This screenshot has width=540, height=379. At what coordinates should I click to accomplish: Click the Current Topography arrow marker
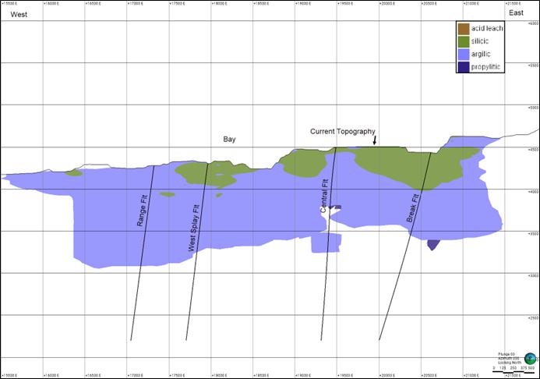(375, 140)
